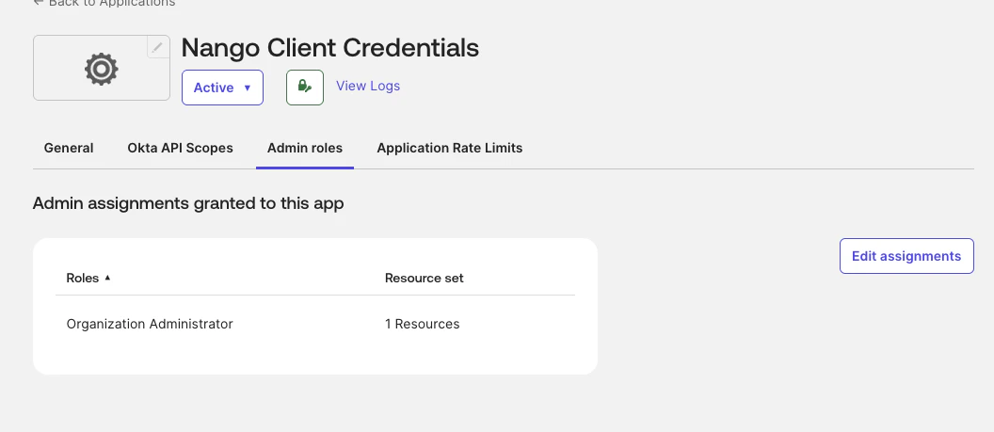Switch to the Okta API Scopes tab
The width and height of the screenshot is (994, 432).
[x=180, y=148]
